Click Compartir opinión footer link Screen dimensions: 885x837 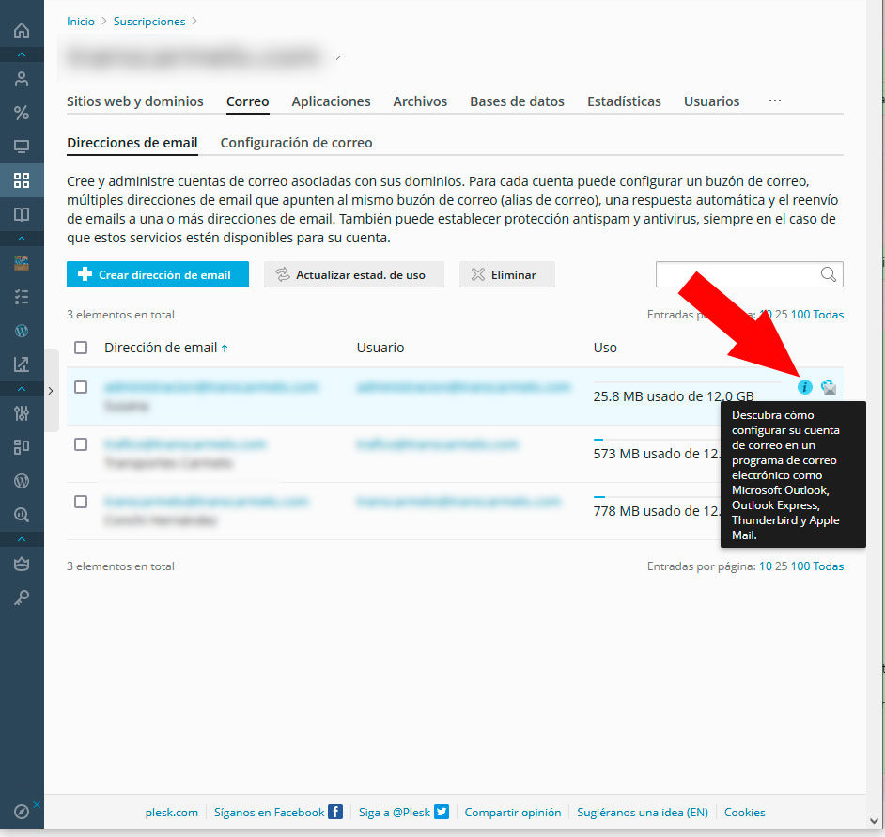pos(512,813)
